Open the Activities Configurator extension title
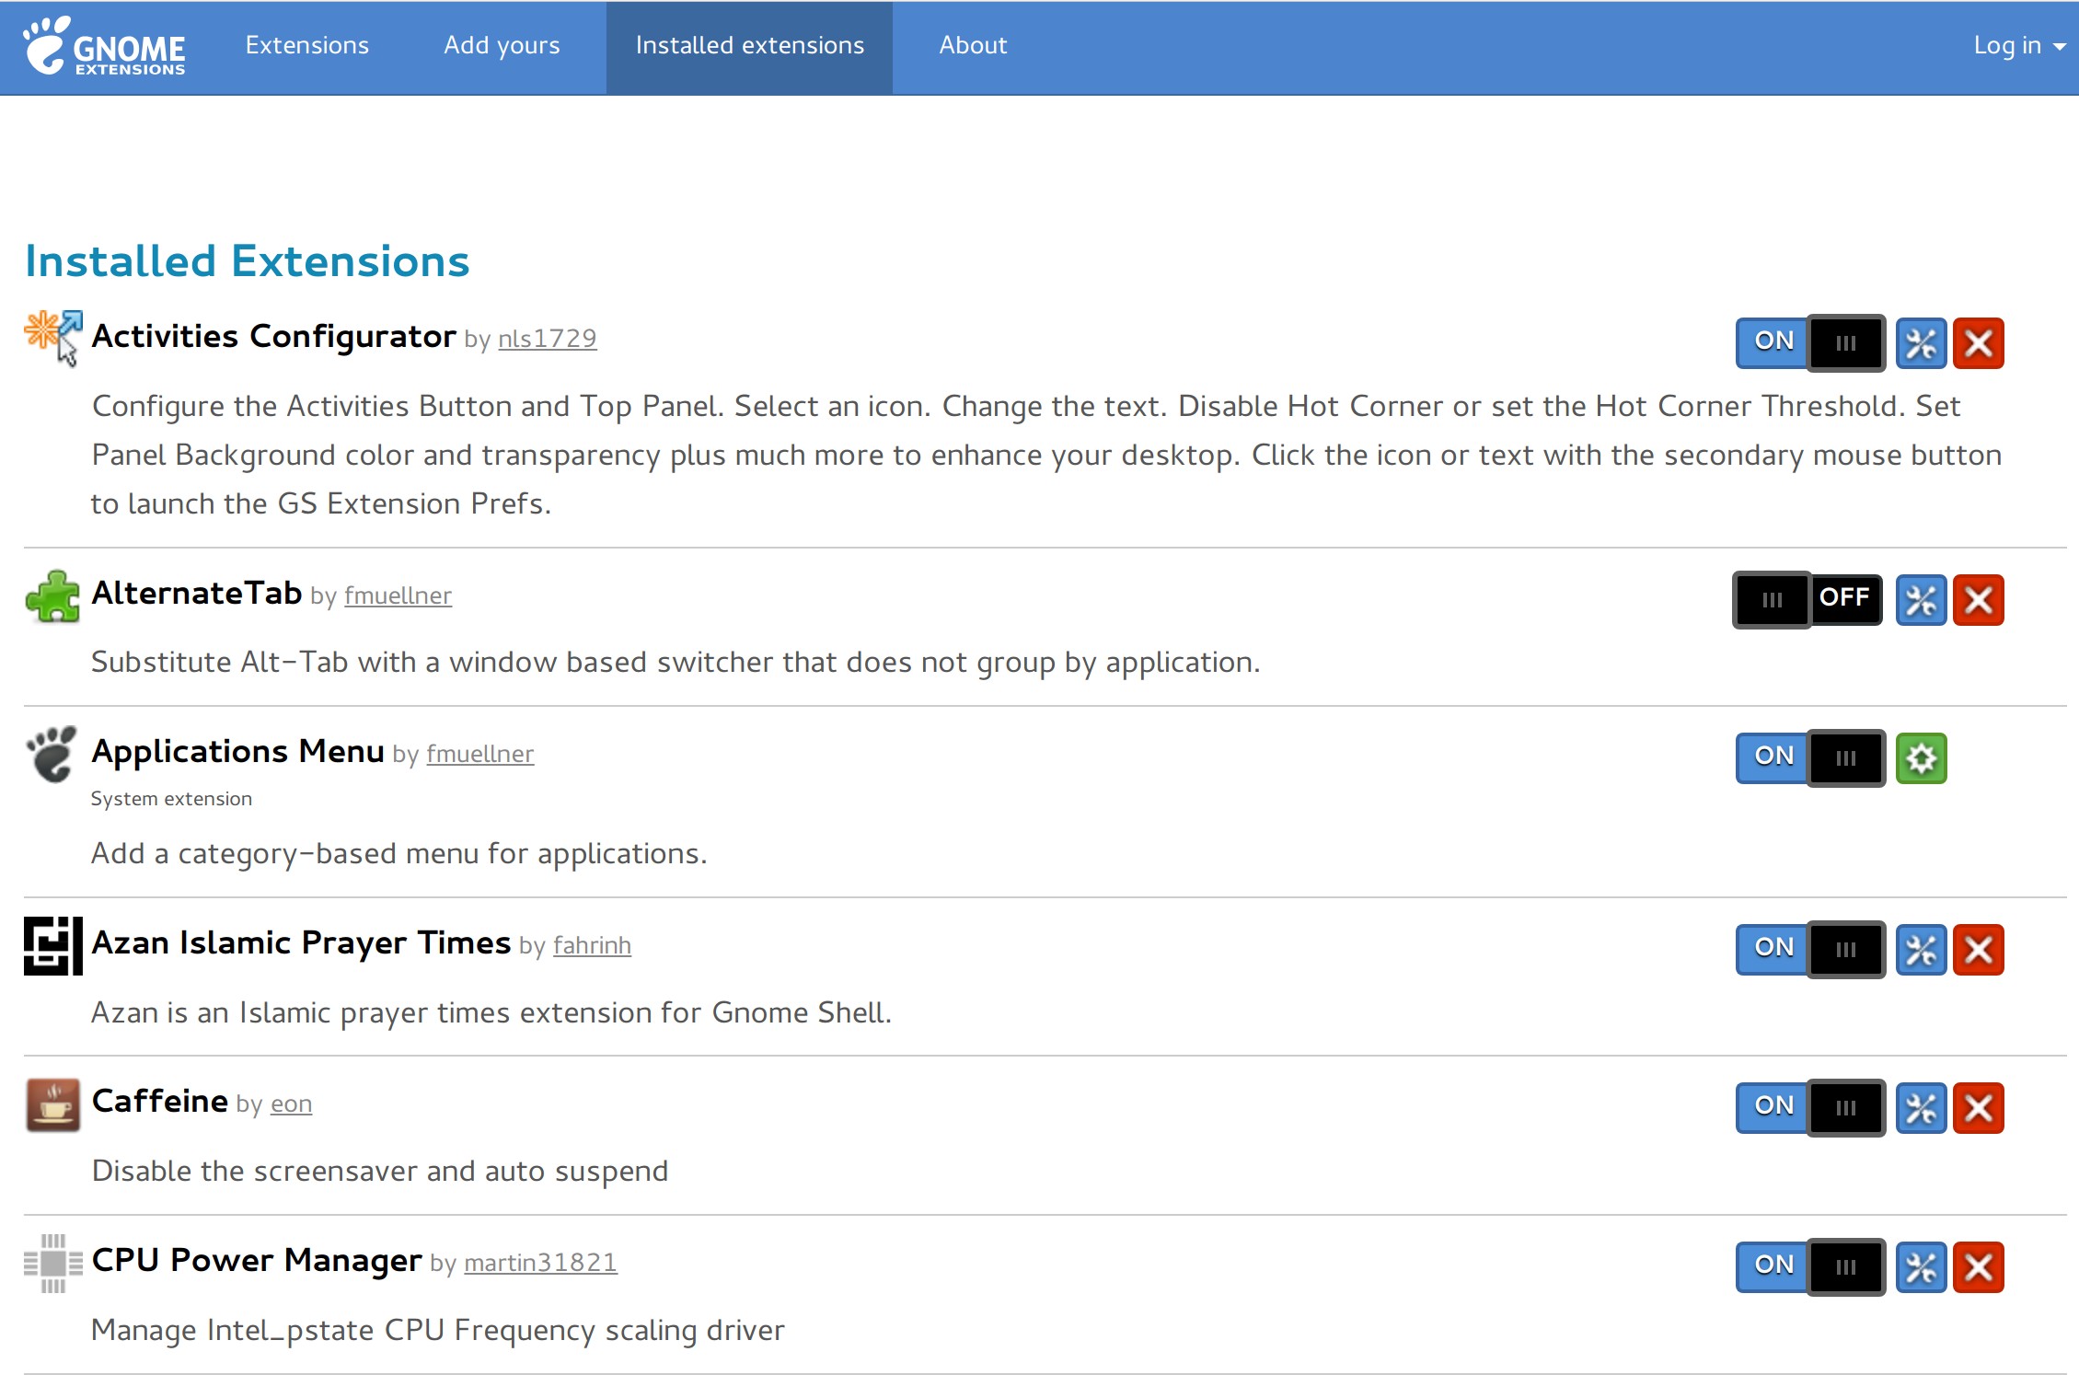 tap(273, 336)
